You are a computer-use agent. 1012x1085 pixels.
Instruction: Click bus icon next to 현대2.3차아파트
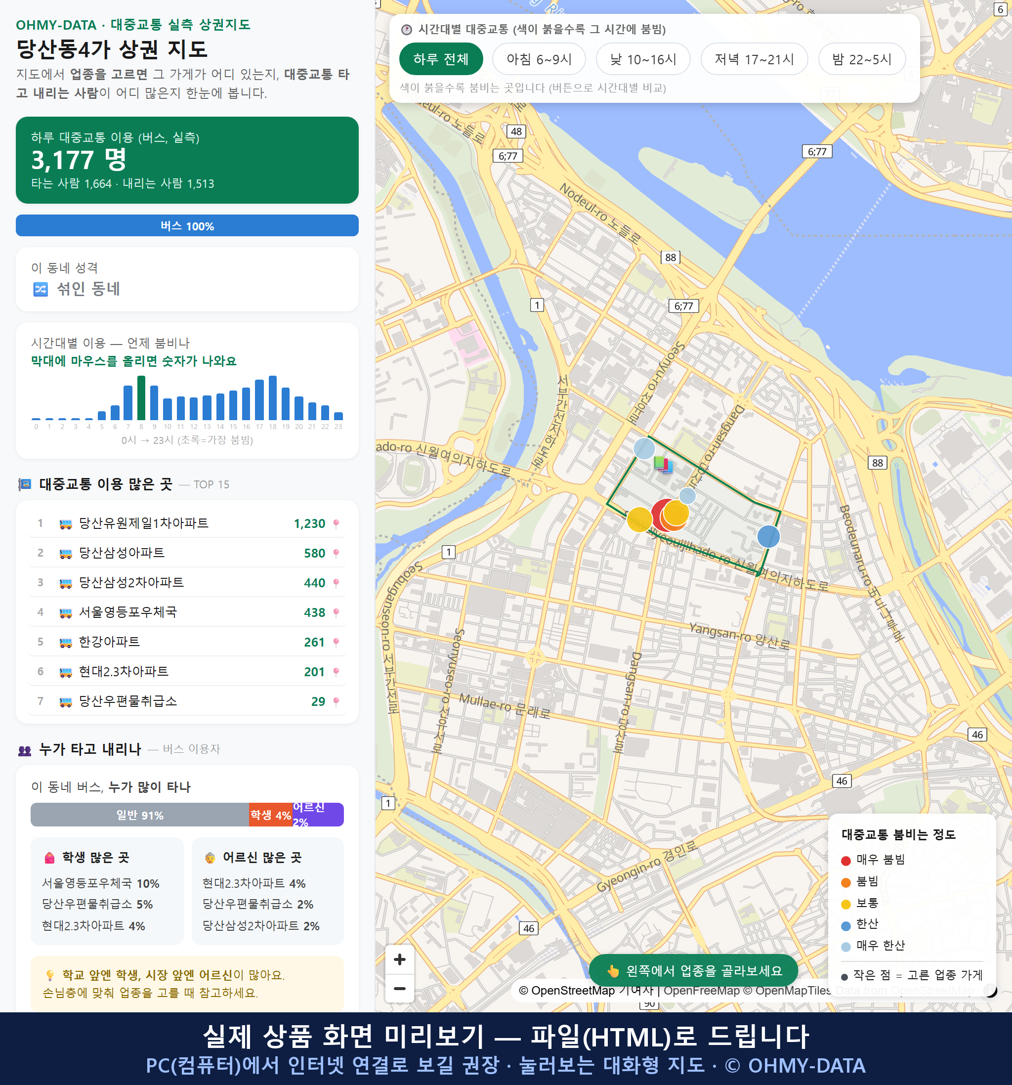(x=65, y=672)
